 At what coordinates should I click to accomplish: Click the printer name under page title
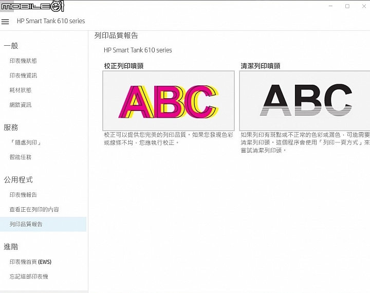click(138, 50)
